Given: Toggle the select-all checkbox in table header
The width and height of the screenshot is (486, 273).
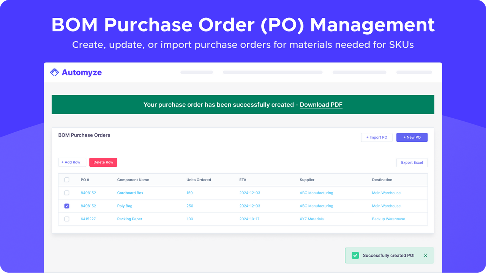Looking at the screenshot, I should pyautogui.click(x=67, y=180).
